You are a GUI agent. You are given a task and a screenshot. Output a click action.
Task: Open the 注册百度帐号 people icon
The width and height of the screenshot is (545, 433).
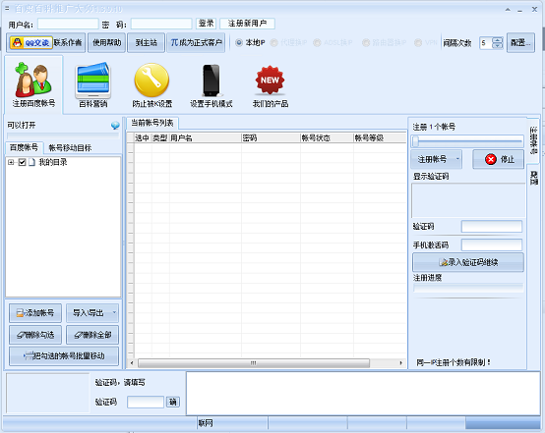click(x=33, y=81)
